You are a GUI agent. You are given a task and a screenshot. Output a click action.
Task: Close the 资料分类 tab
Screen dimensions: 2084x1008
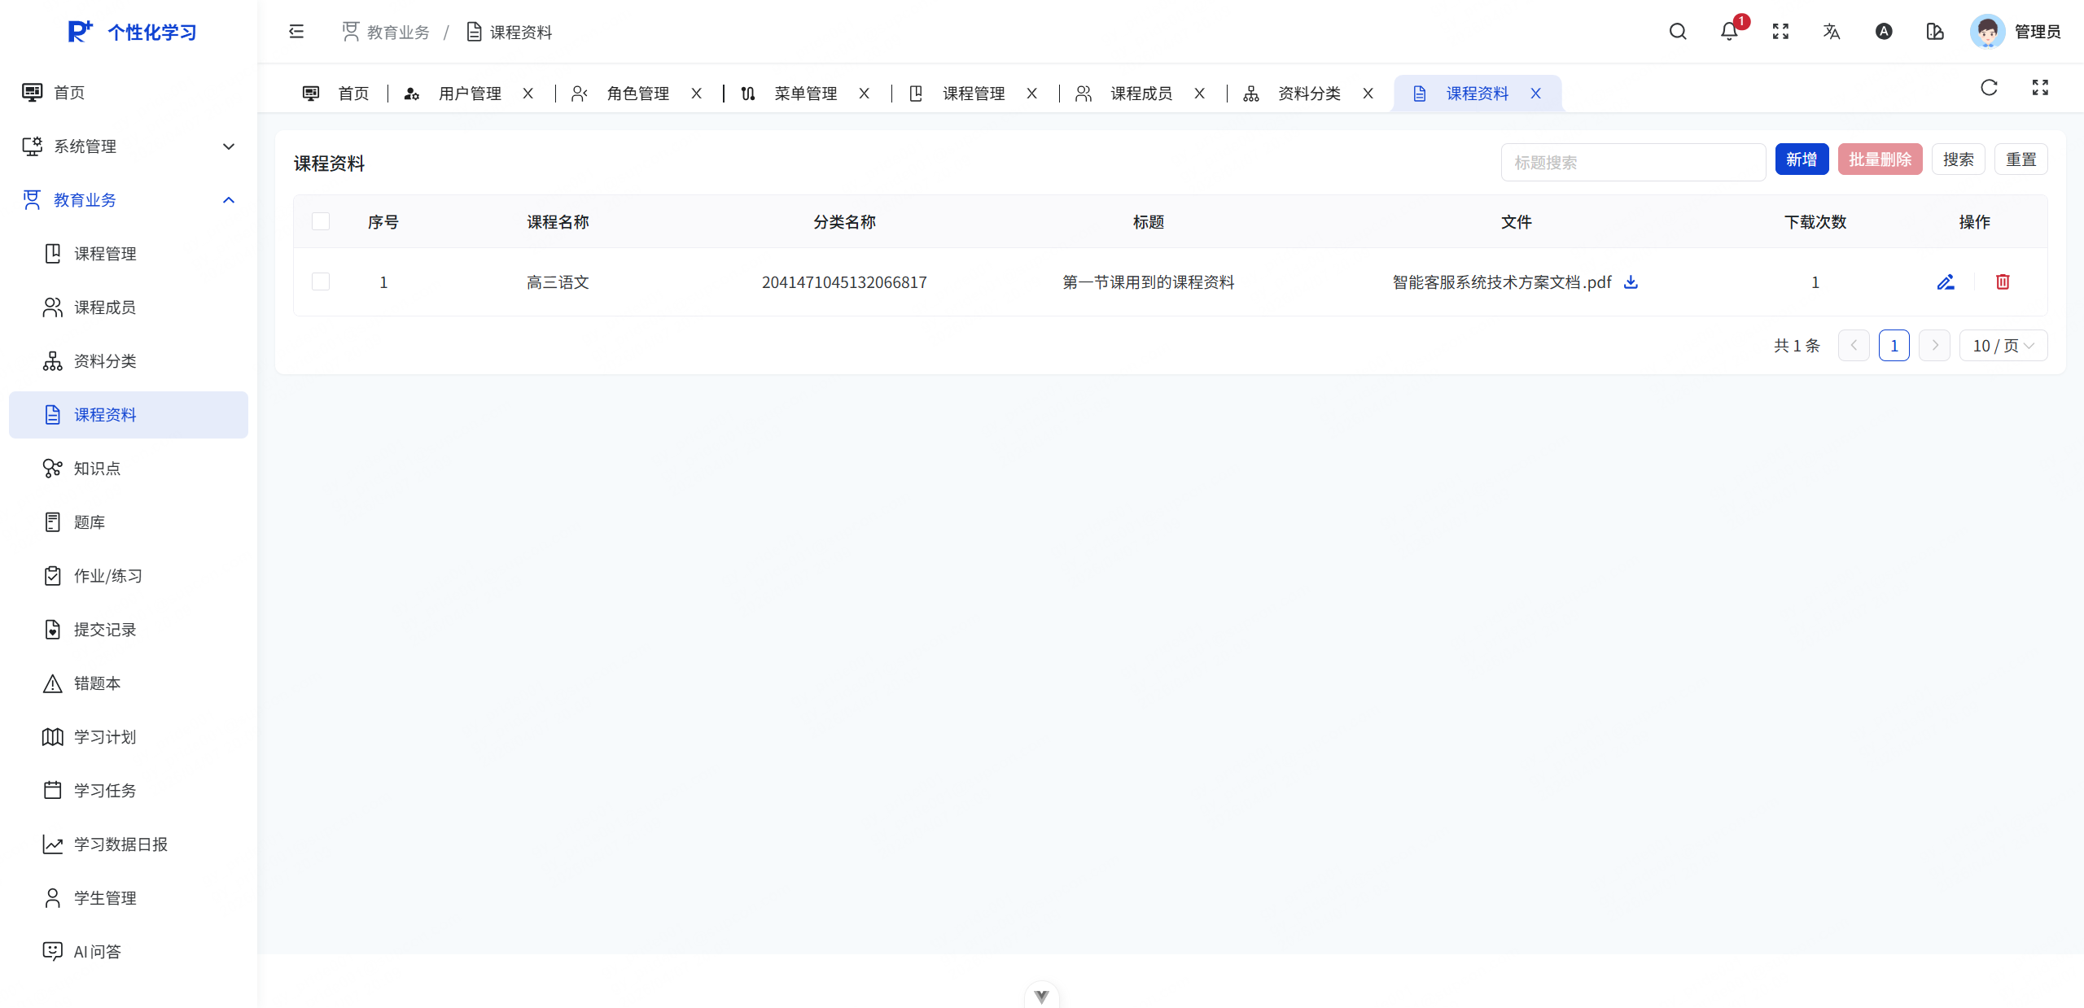click(1368, 94)
